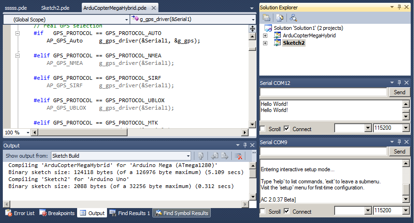Close the Serial COM9 panel

[407, 142]
